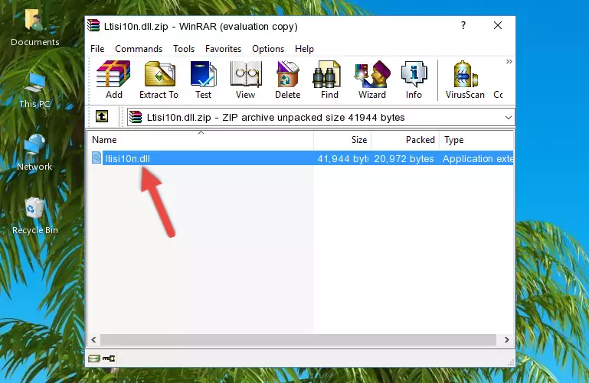
Task: Click the 20,972 bytes packed value
Action: click(x=404, y=158)
